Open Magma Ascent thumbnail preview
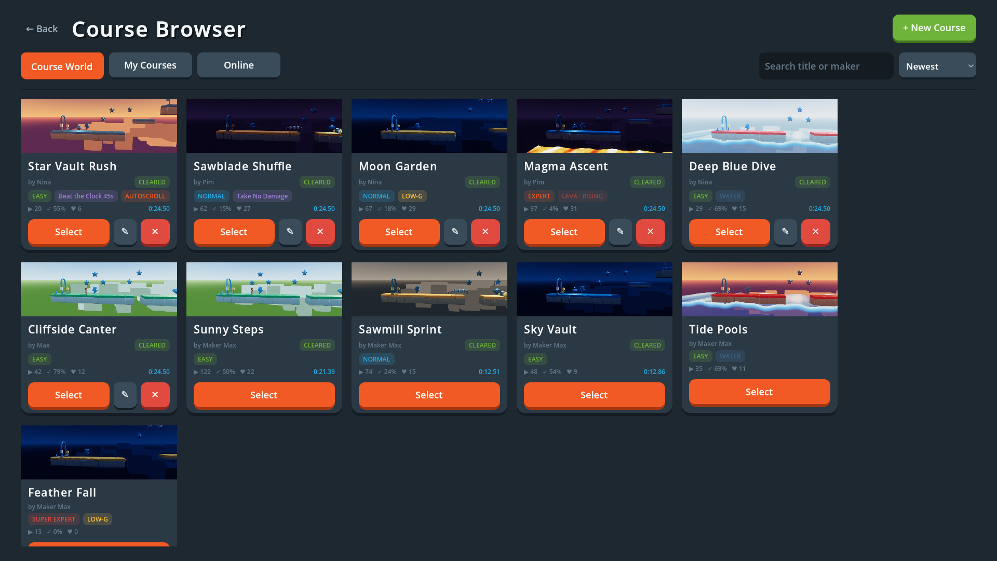 point(594,126)
